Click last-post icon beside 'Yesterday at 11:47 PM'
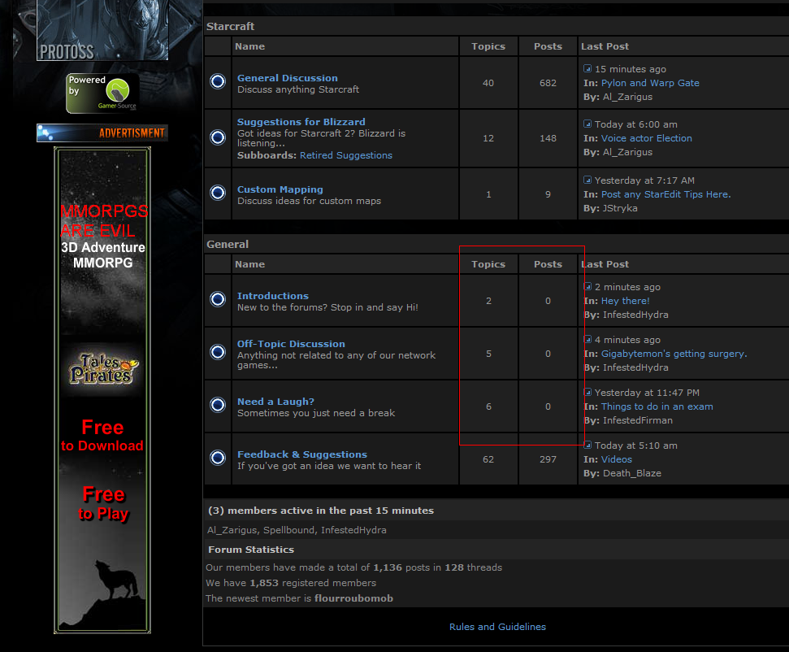 tap(587, 392)
